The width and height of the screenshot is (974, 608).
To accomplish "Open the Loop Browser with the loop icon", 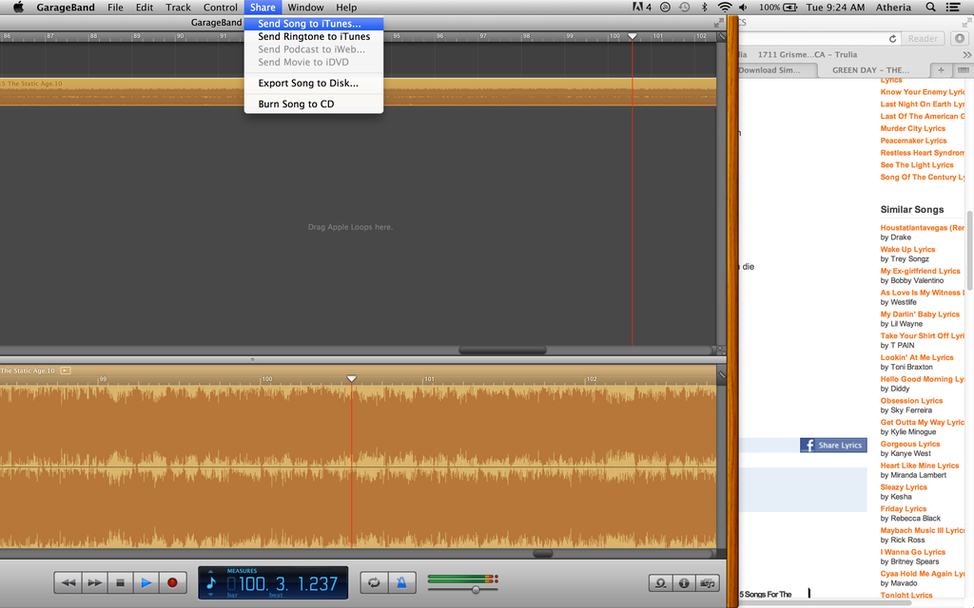I will [x=659, y=582].
